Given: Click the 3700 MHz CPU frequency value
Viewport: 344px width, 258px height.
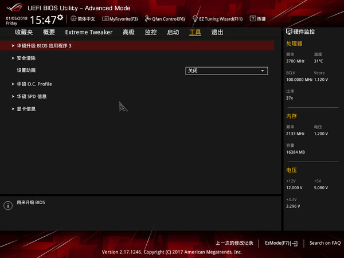Looking at the screenshot, I should click(295, 61).
